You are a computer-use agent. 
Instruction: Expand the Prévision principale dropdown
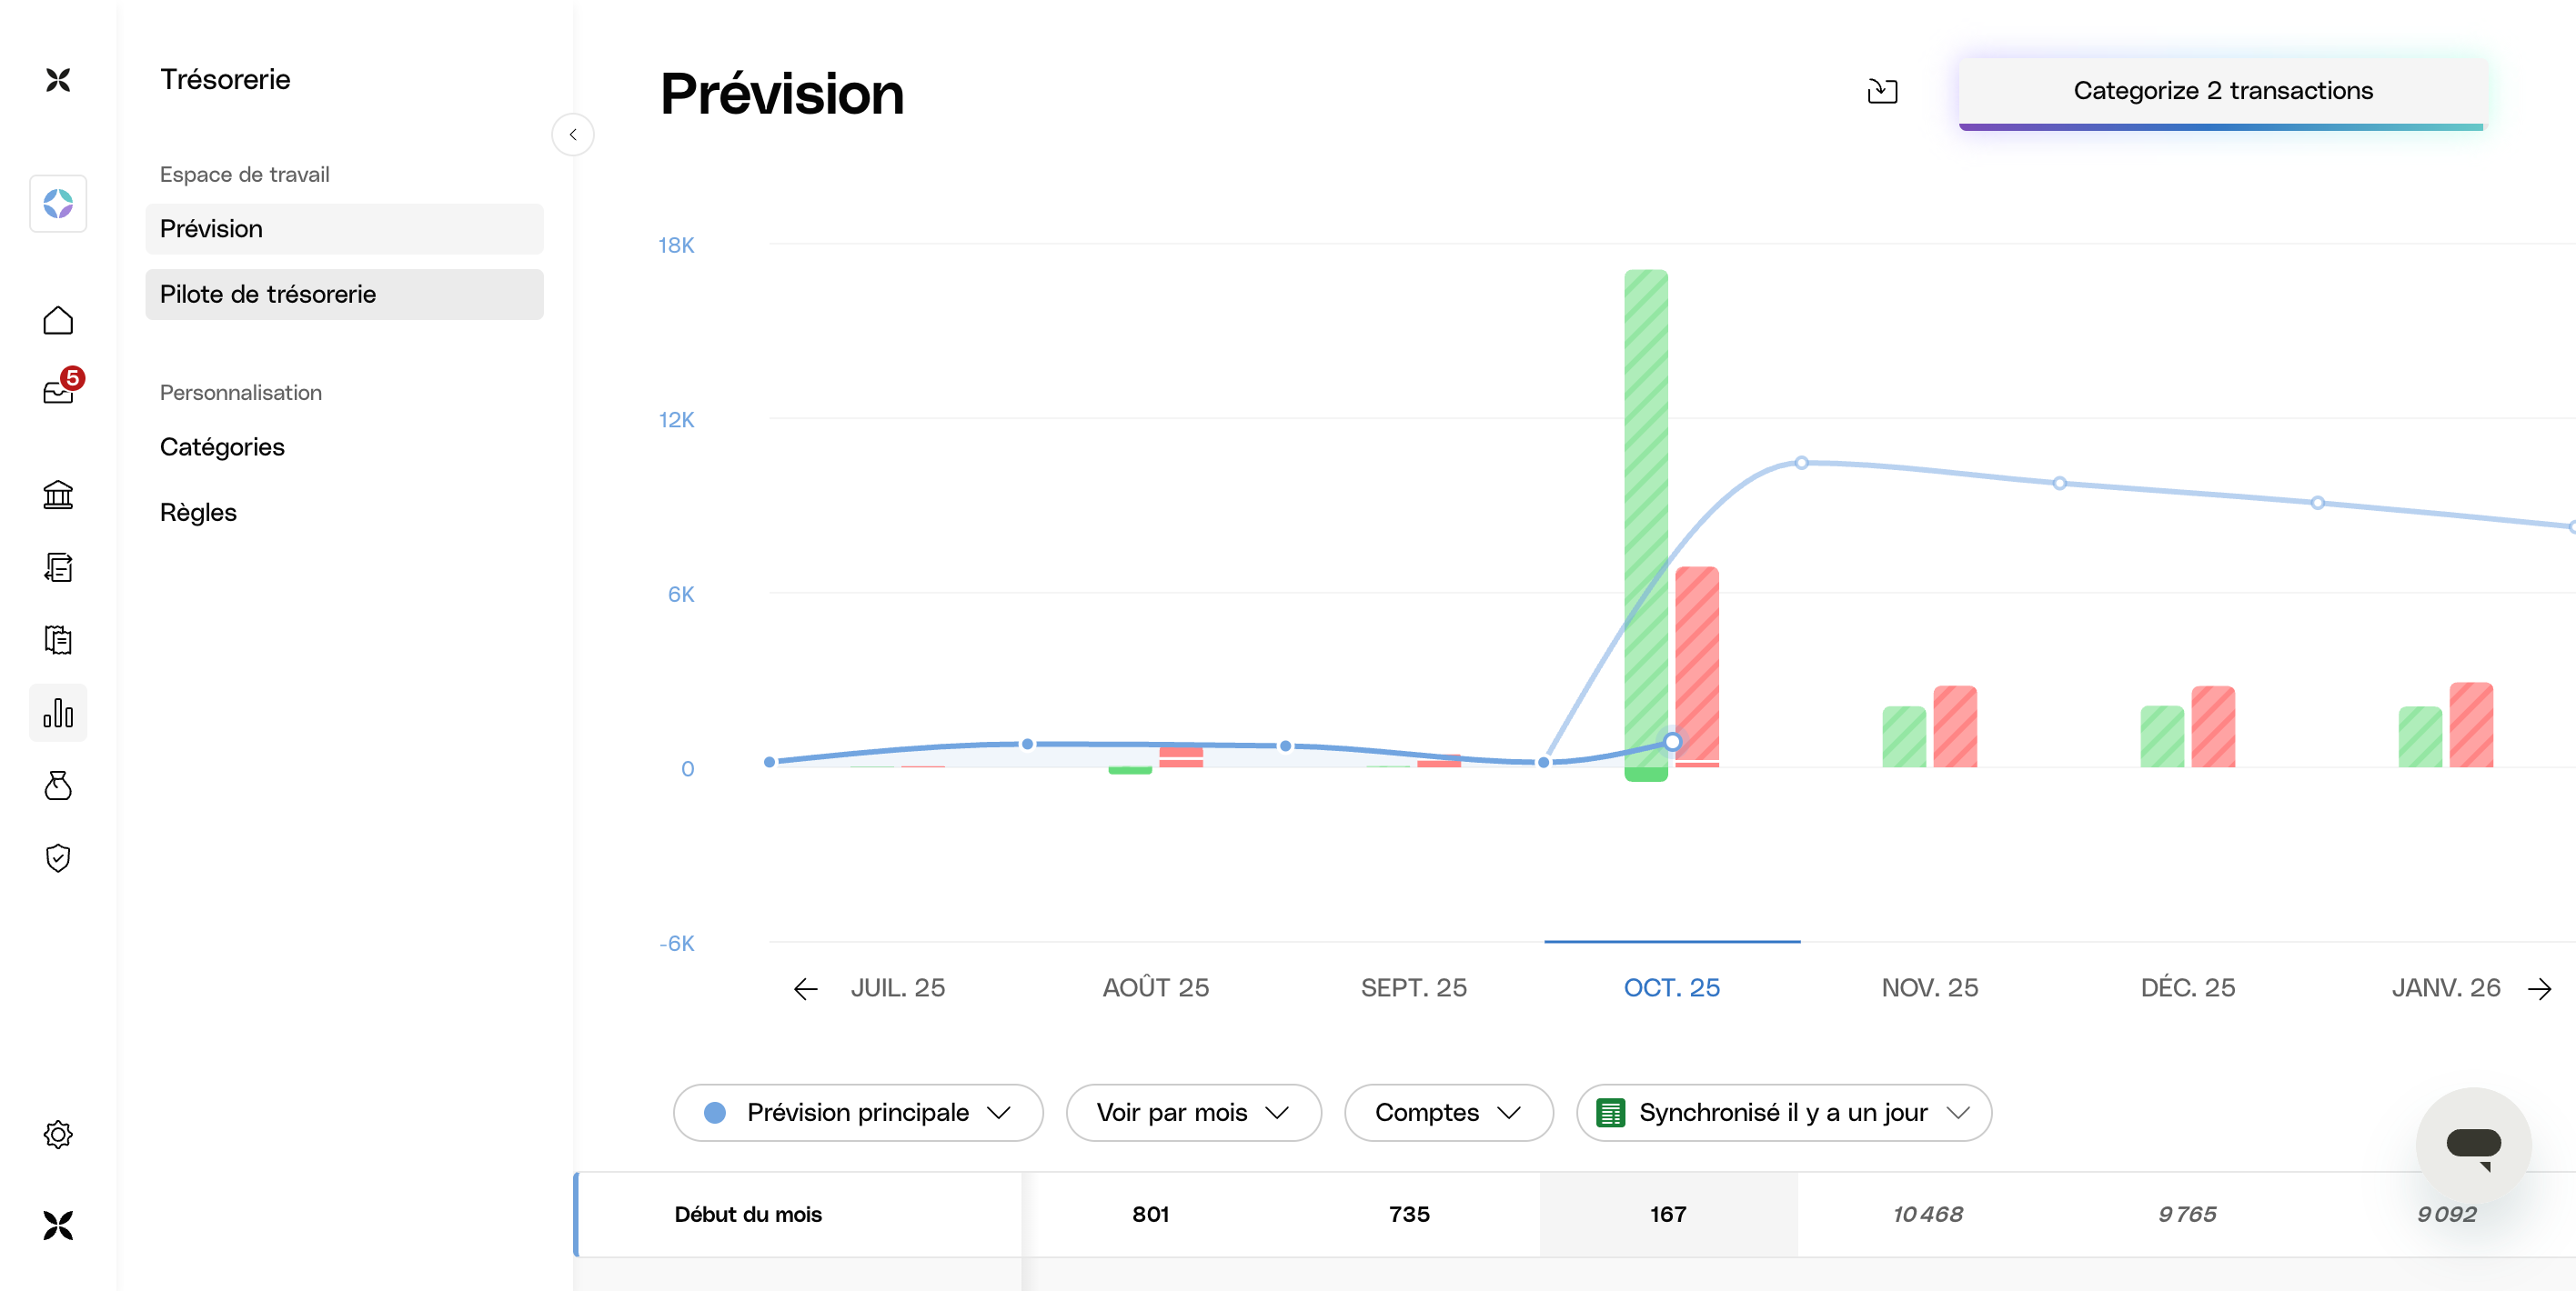858,1112
